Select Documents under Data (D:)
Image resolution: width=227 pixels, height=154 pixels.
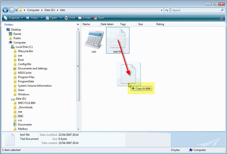pyautogui.click(x=23, y=125)
